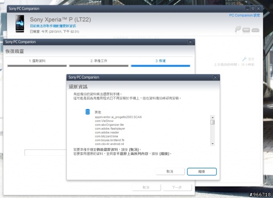The width and height of the screenshot is (273, 198).
Task: Click the 其他 category heading
Action: pyautogui.click(x=98, y=112)
